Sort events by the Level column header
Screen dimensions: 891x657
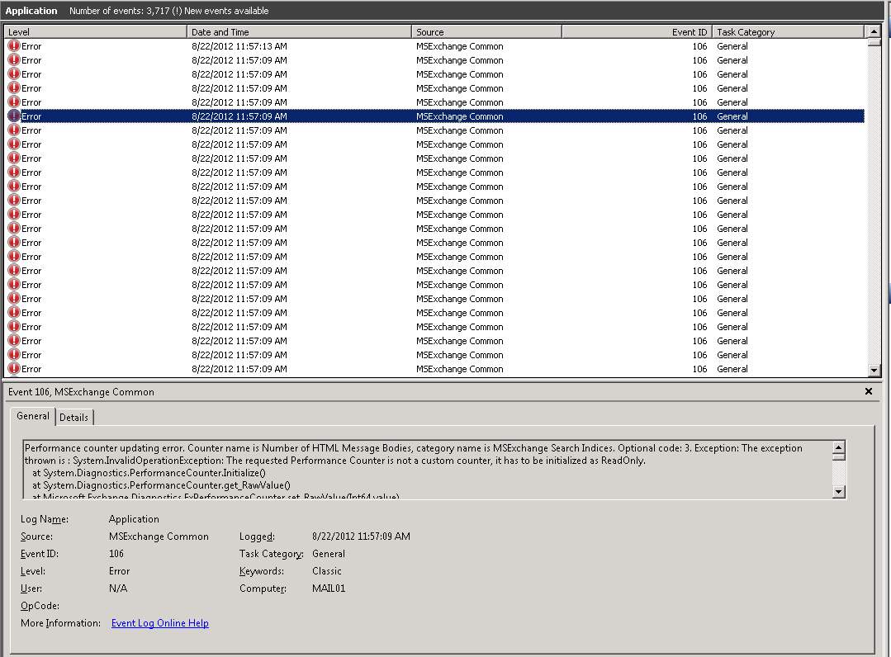[96, 32]
